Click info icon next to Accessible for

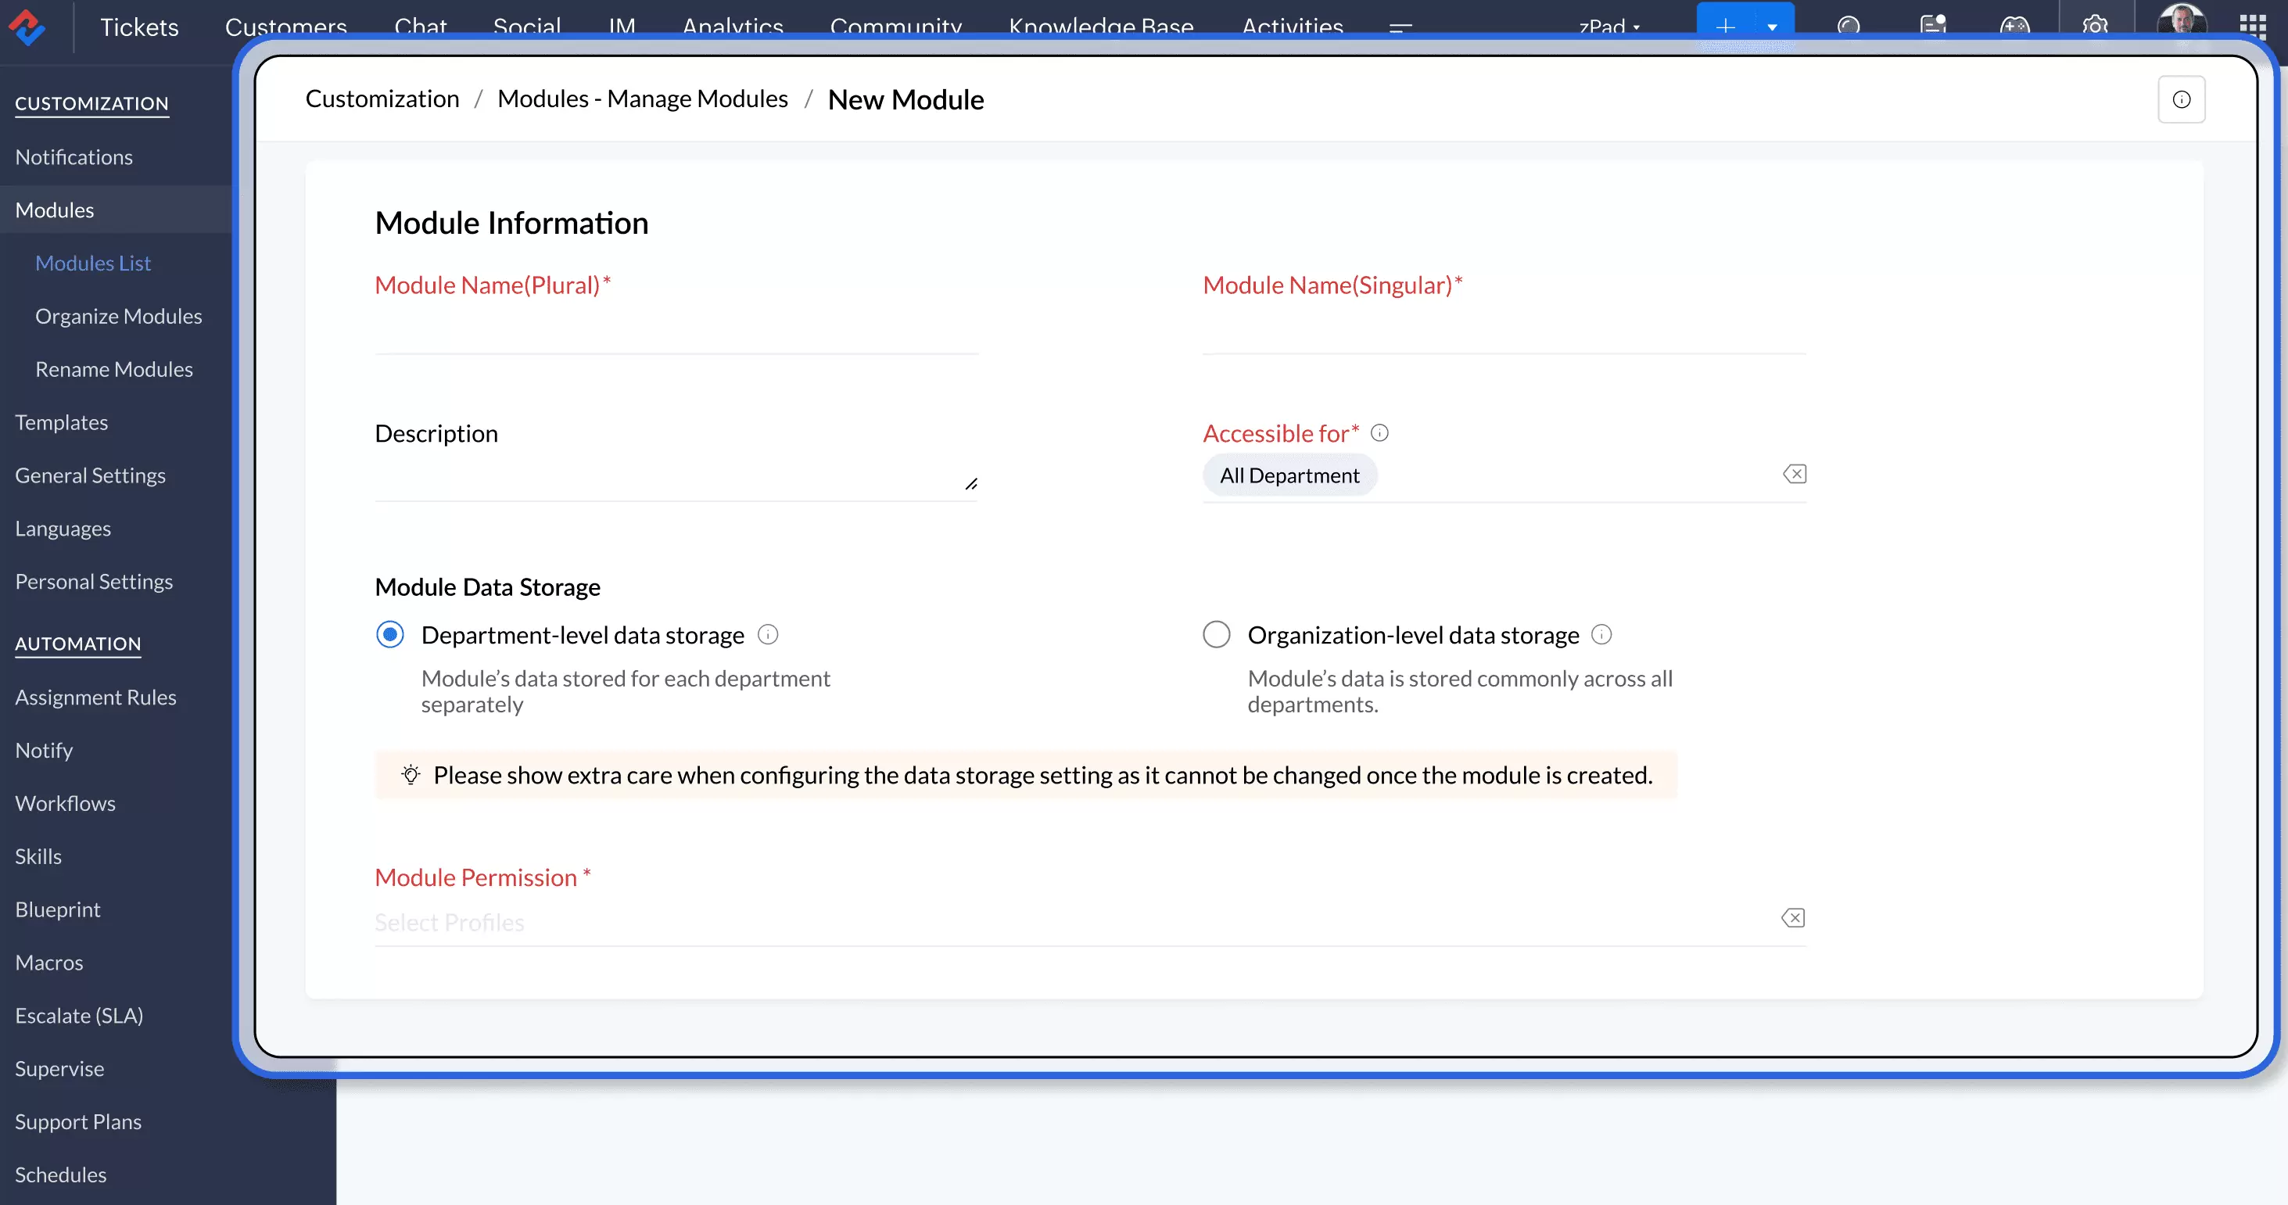[1379, 432]
